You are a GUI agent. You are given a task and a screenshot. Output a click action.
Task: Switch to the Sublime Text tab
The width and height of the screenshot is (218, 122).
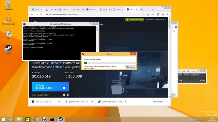tap(78, 9)
